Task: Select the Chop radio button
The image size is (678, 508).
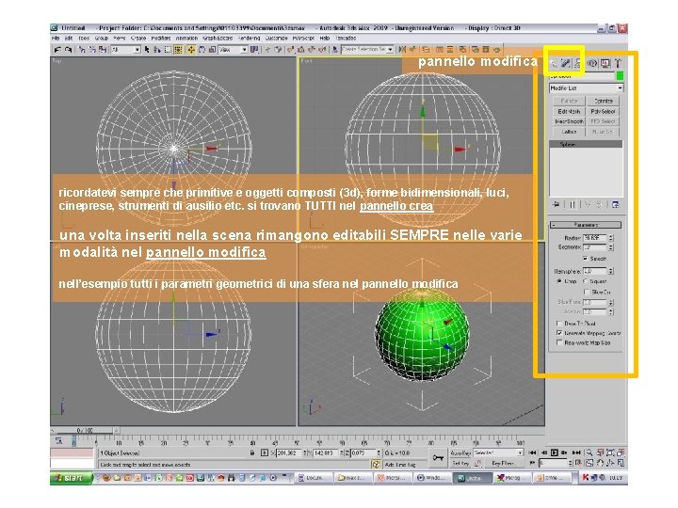Action: (558, 280)
